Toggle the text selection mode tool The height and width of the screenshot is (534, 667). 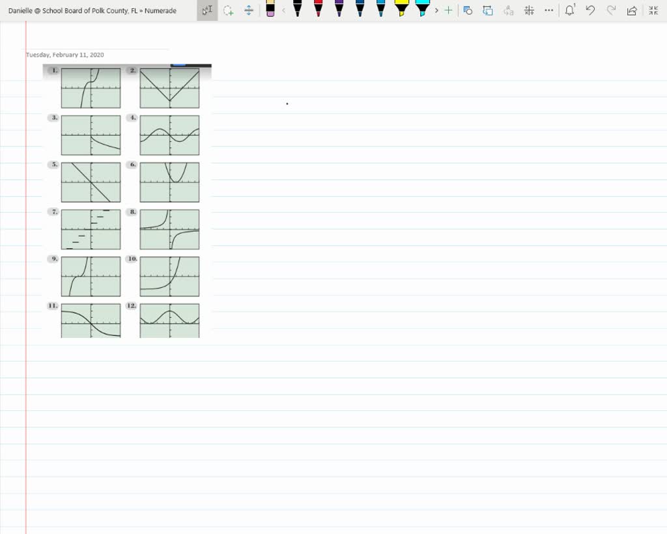[x=206, y=10]
